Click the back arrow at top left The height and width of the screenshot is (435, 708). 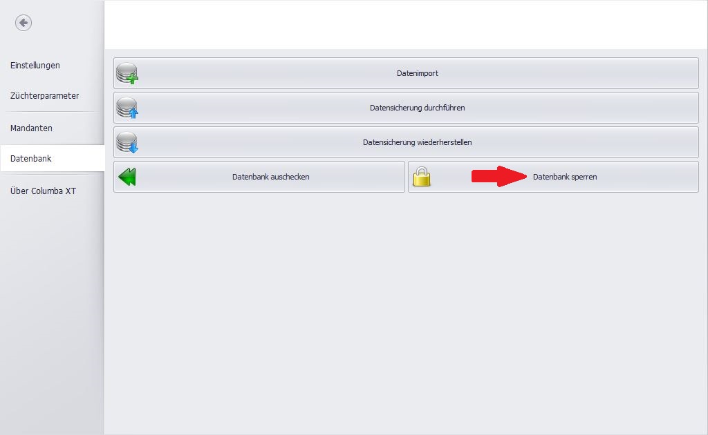[x=24, y=23]
